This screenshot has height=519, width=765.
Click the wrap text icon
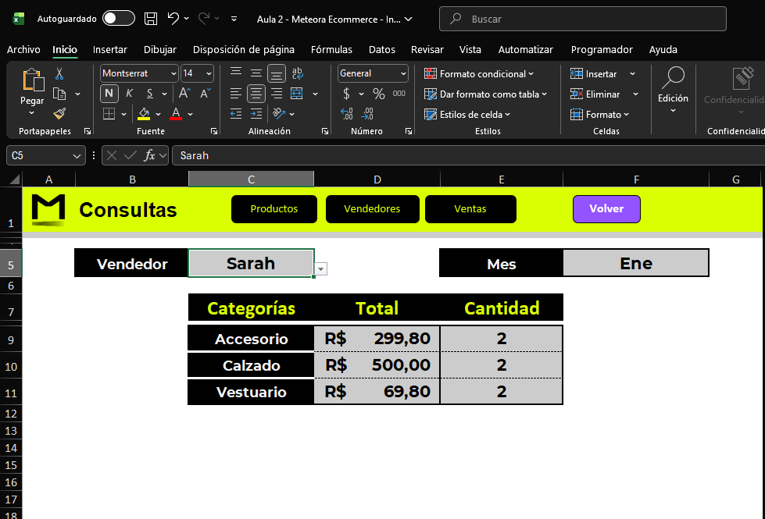pyautogui.click(x=297, y=73)
